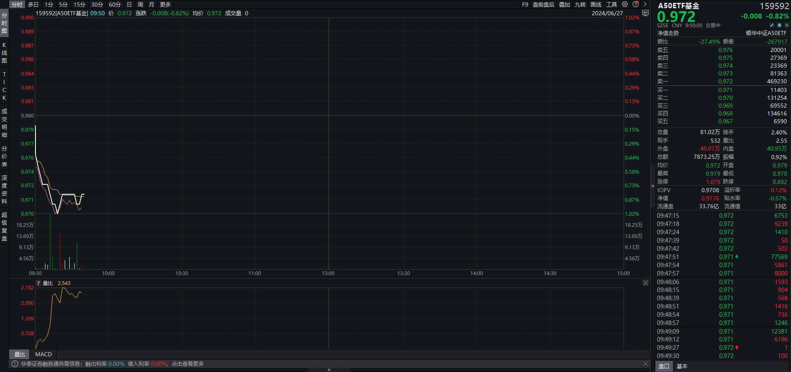Toggle 盘前盘后 pre/post market display
The height and width of the screenshot is (372, 791).
coord(543,5)
